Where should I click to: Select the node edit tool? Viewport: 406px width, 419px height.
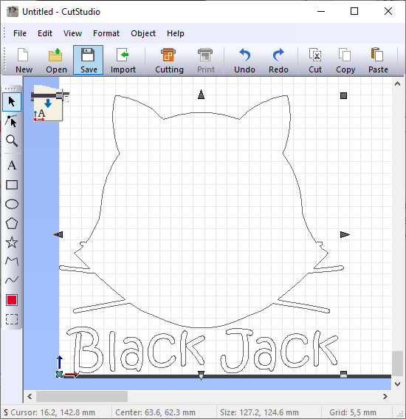tap(12, 121)
